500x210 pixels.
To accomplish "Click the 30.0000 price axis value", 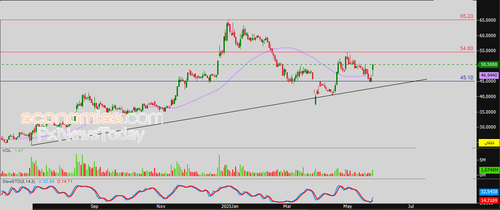I will point(488,127).
